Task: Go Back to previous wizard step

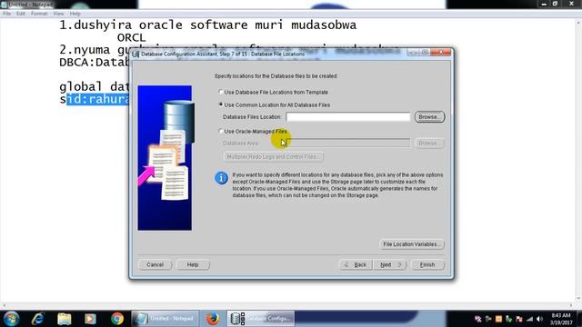Action: [x=356, y=264]
